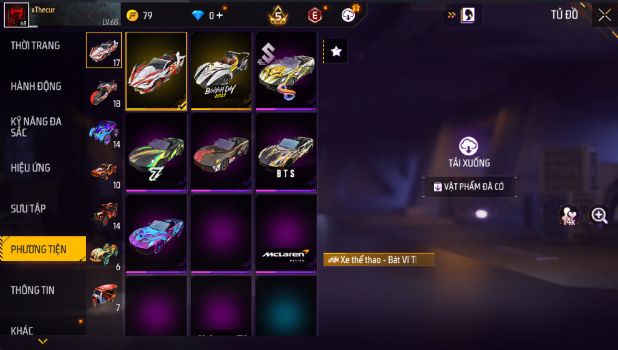Open the red E elite pass icon

tap(314, 16)
